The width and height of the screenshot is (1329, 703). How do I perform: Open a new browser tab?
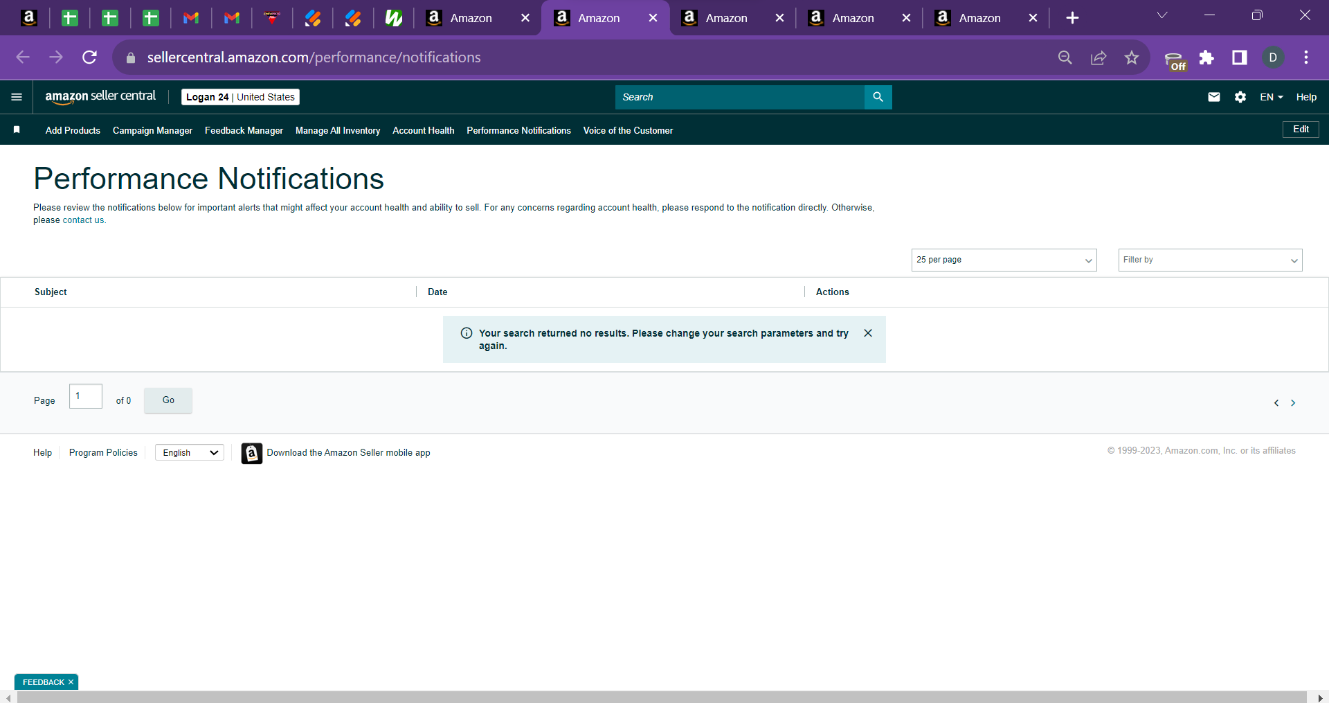[1072, 18]
